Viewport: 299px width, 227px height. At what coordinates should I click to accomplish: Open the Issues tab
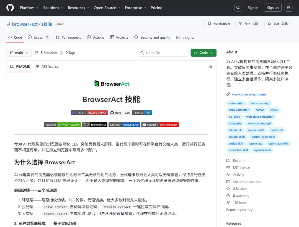39,37
